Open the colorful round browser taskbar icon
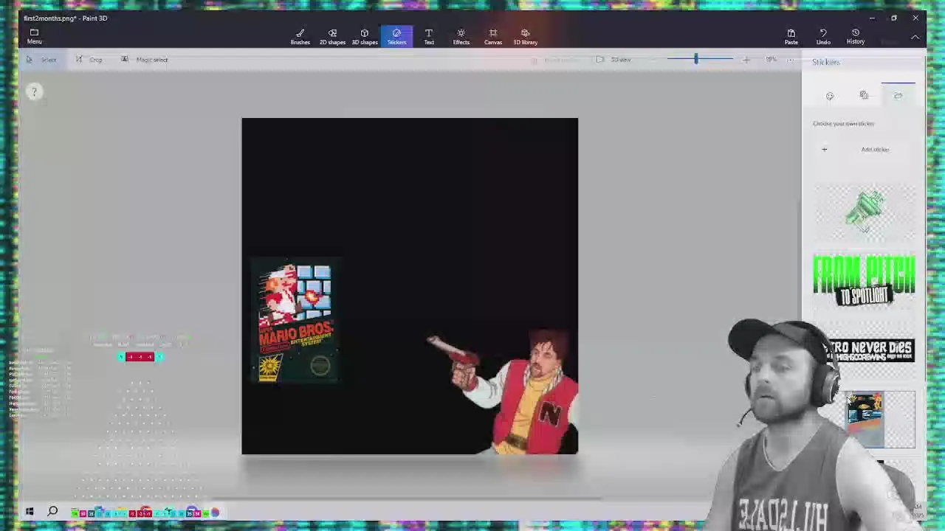This screenshot has width=945, height=531. (x=215, y=512)
